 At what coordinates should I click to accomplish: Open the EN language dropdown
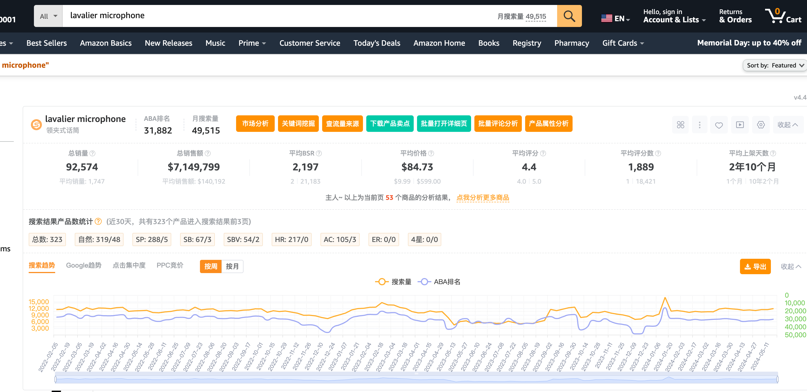(616, 18)
